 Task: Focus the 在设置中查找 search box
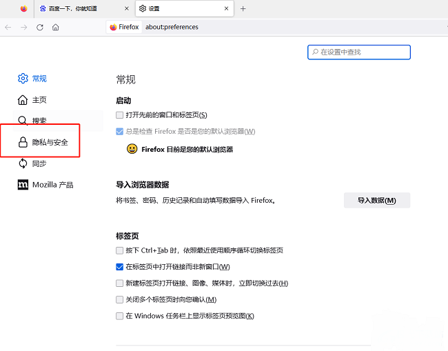click(x=359, y=52)
